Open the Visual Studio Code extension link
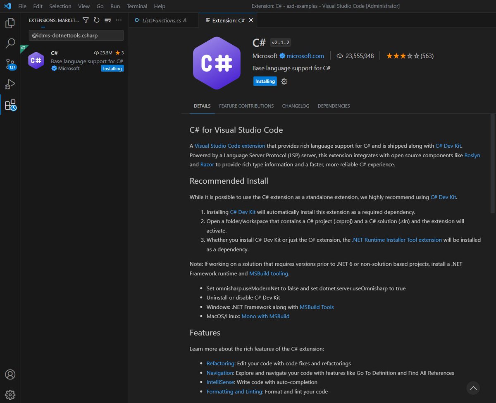 point(230,146)
